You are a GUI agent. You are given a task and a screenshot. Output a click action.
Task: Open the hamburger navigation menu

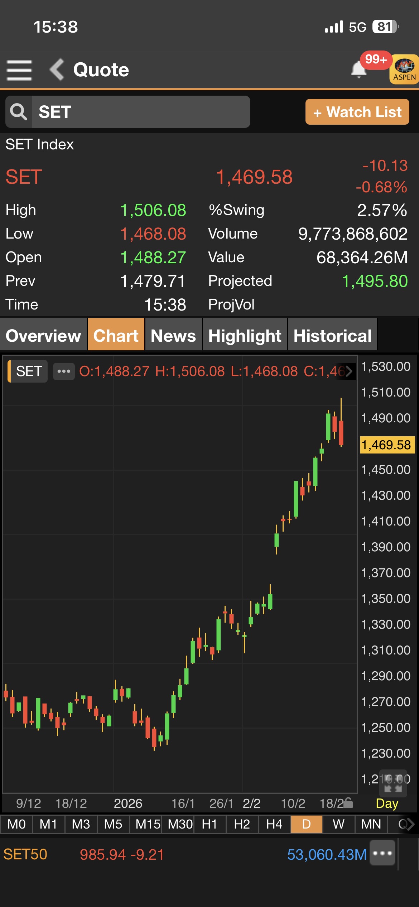coord(19,70)
